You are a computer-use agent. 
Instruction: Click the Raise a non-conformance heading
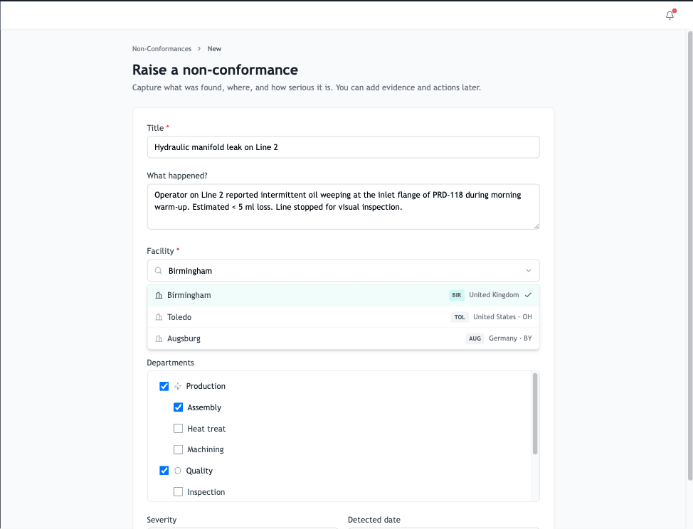pyautogui.click(x=216, y=70)
